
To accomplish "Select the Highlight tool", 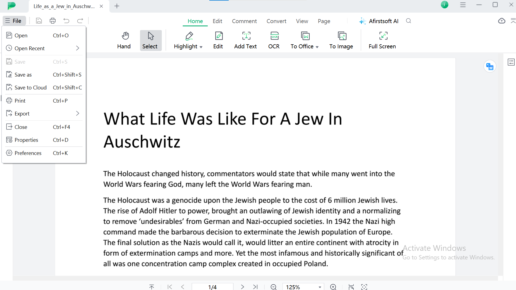I will (188, 40).
